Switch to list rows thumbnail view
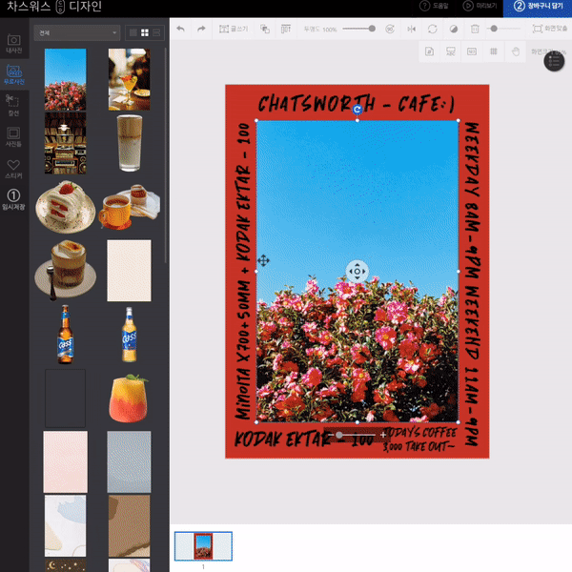 tap(156, 32)
